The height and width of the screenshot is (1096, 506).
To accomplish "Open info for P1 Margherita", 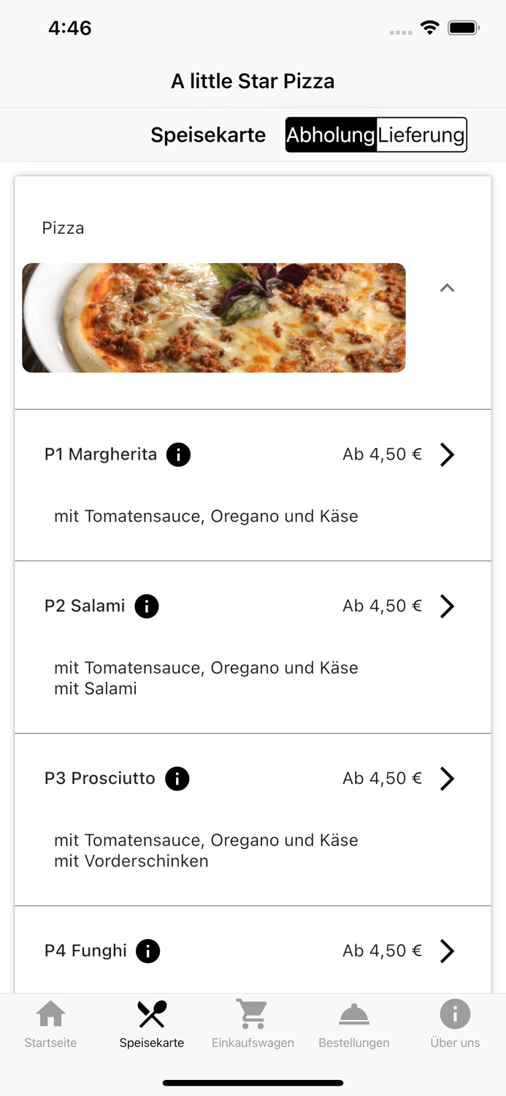I will [x=180, y=454].
